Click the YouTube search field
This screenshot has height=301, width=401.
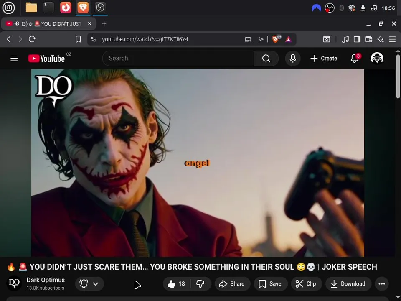click(x=178, y=59)
